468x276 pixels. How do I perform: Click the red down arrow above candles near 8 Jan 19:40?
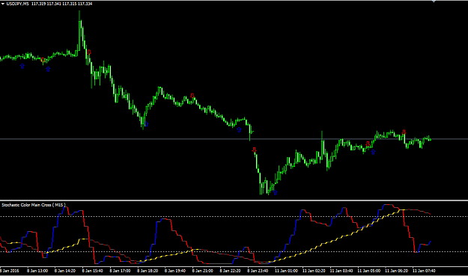[x=192, y=96]
